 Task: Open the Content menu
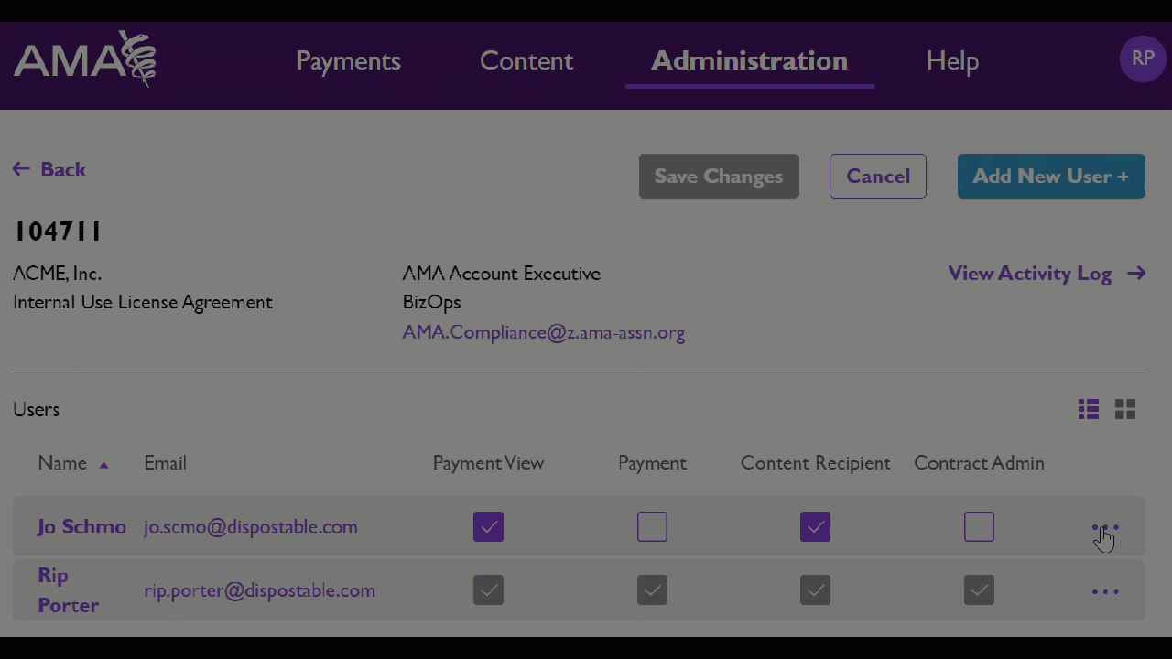point(526,60)
